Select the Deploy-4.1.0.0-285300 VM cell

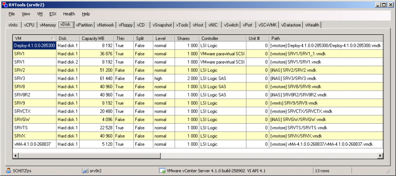tap(34, 46)
